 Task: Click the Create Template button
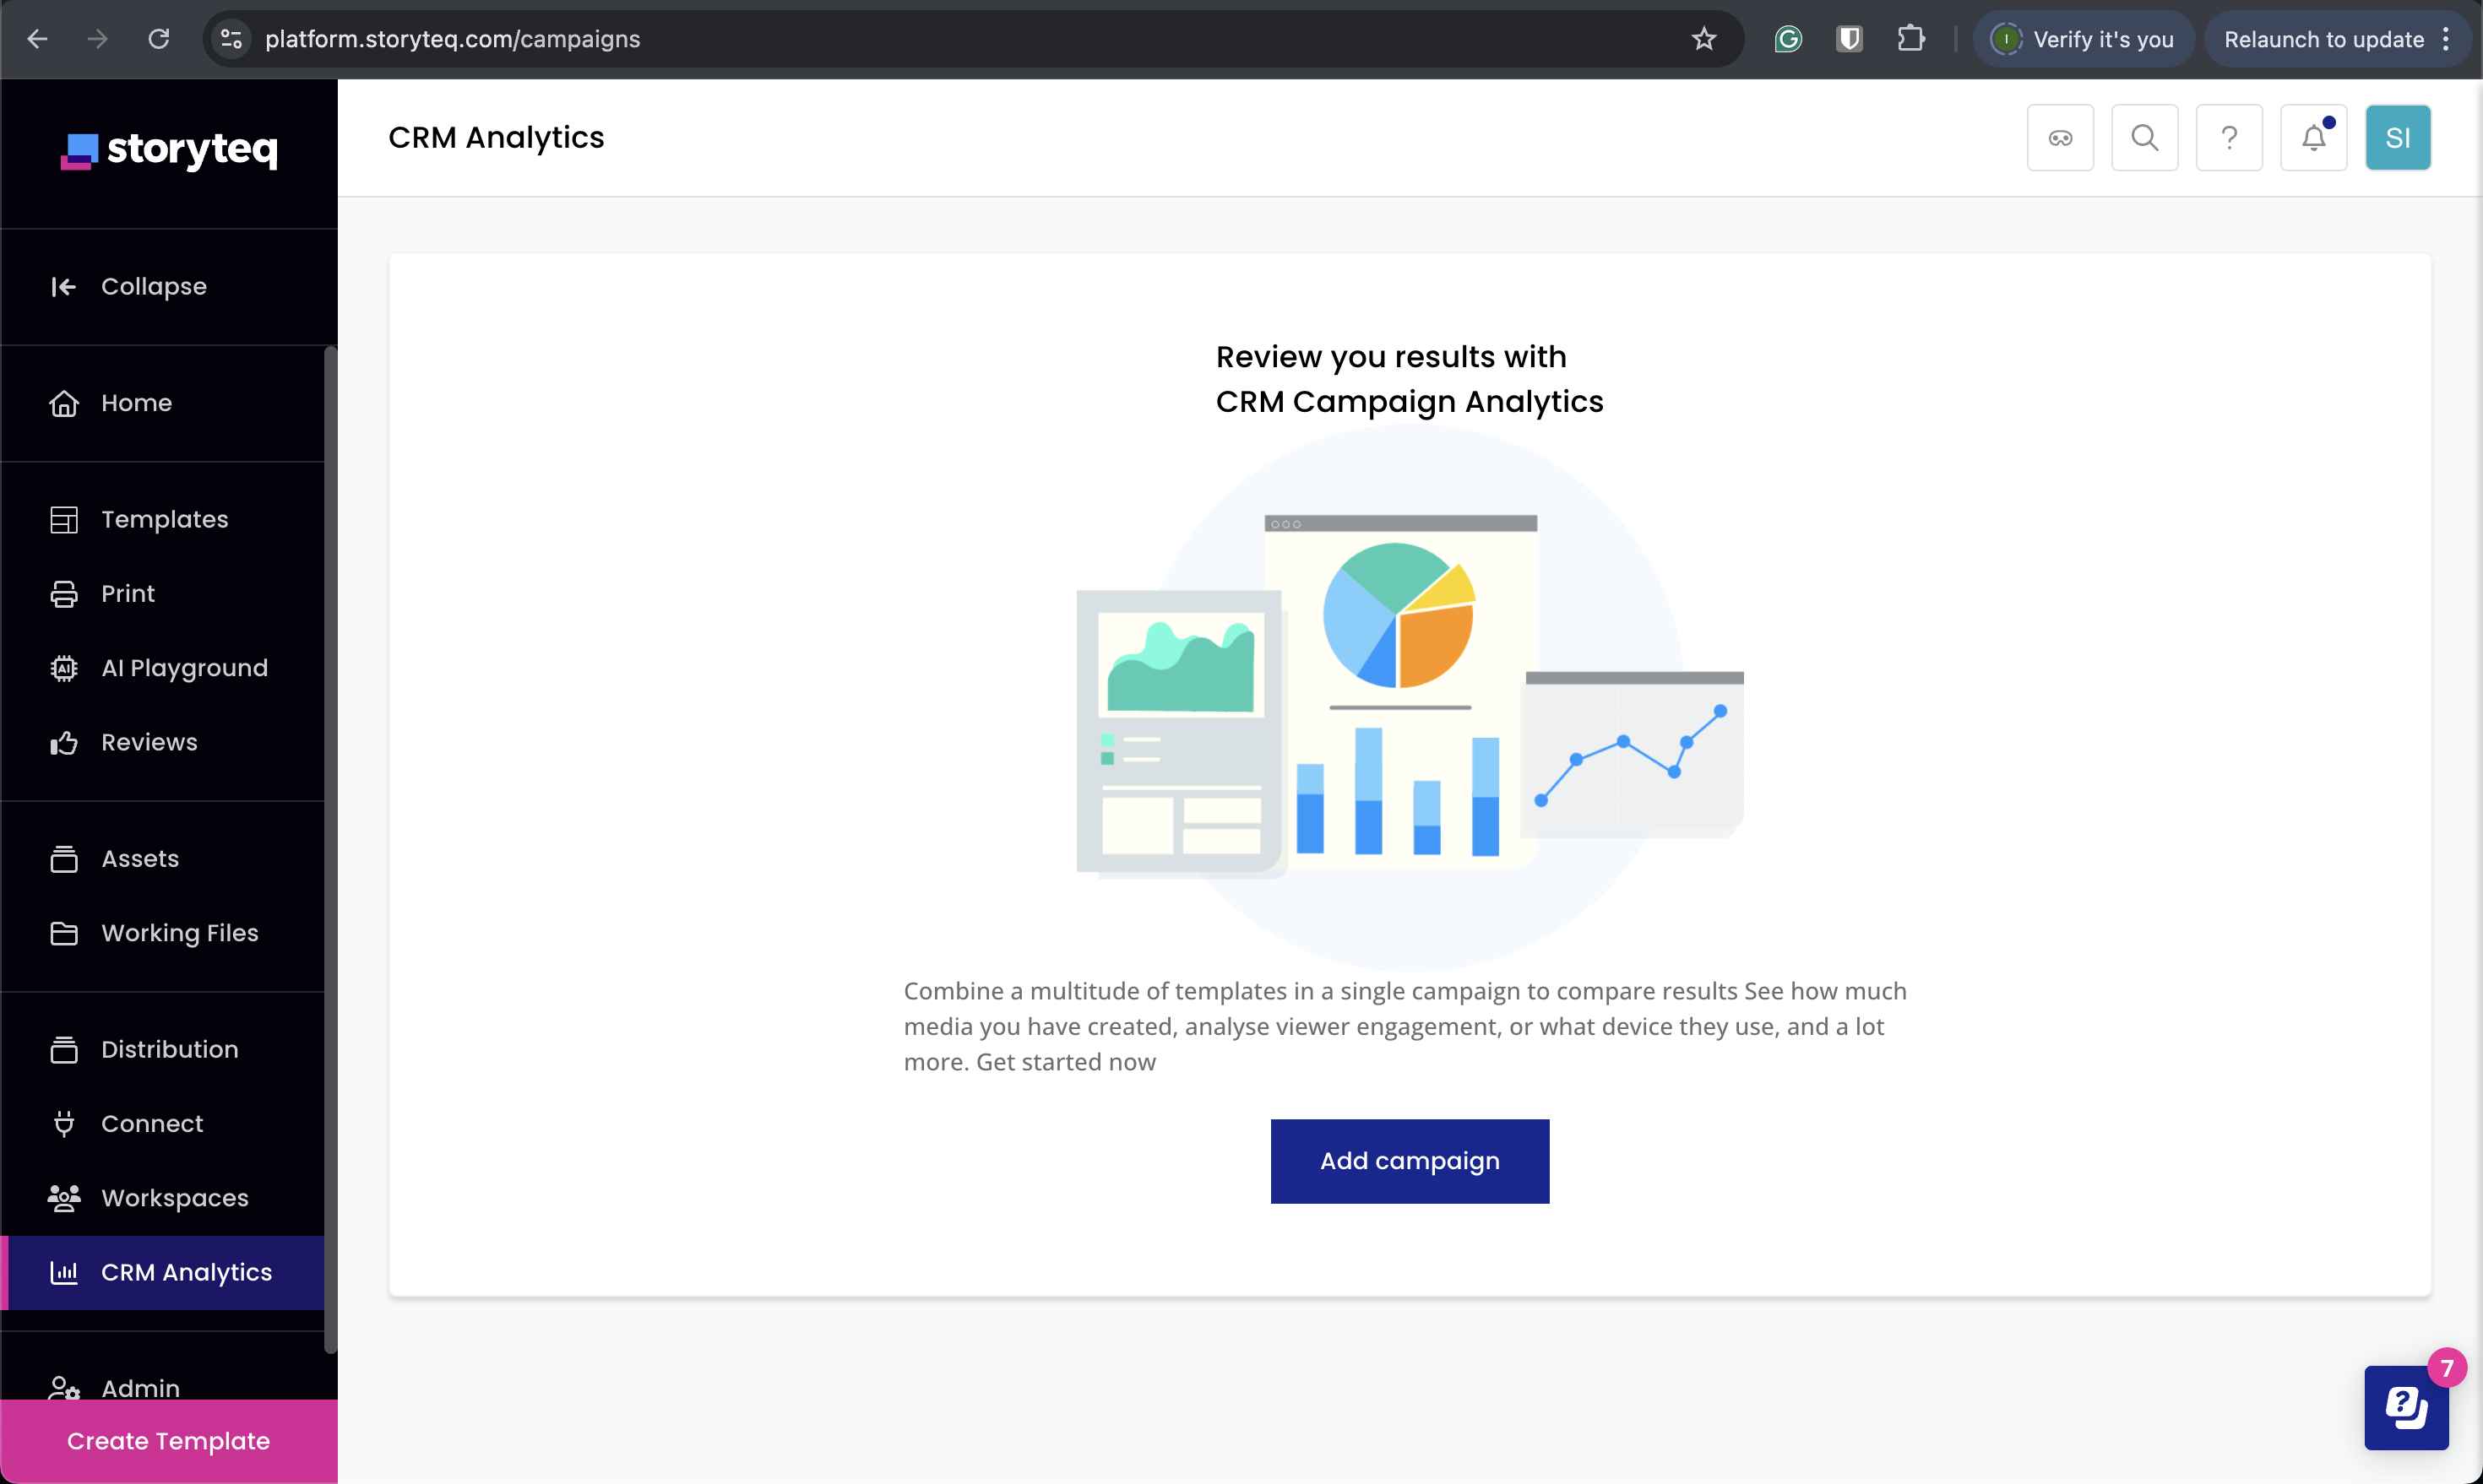point(168,1441)
